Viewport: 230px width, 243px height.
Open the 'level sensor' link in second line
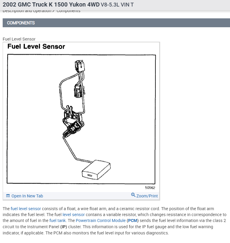point(74,215)
